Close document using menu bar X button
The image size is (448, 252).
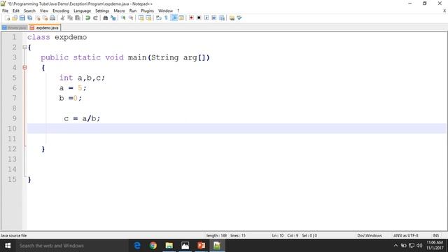coord(444,11)
